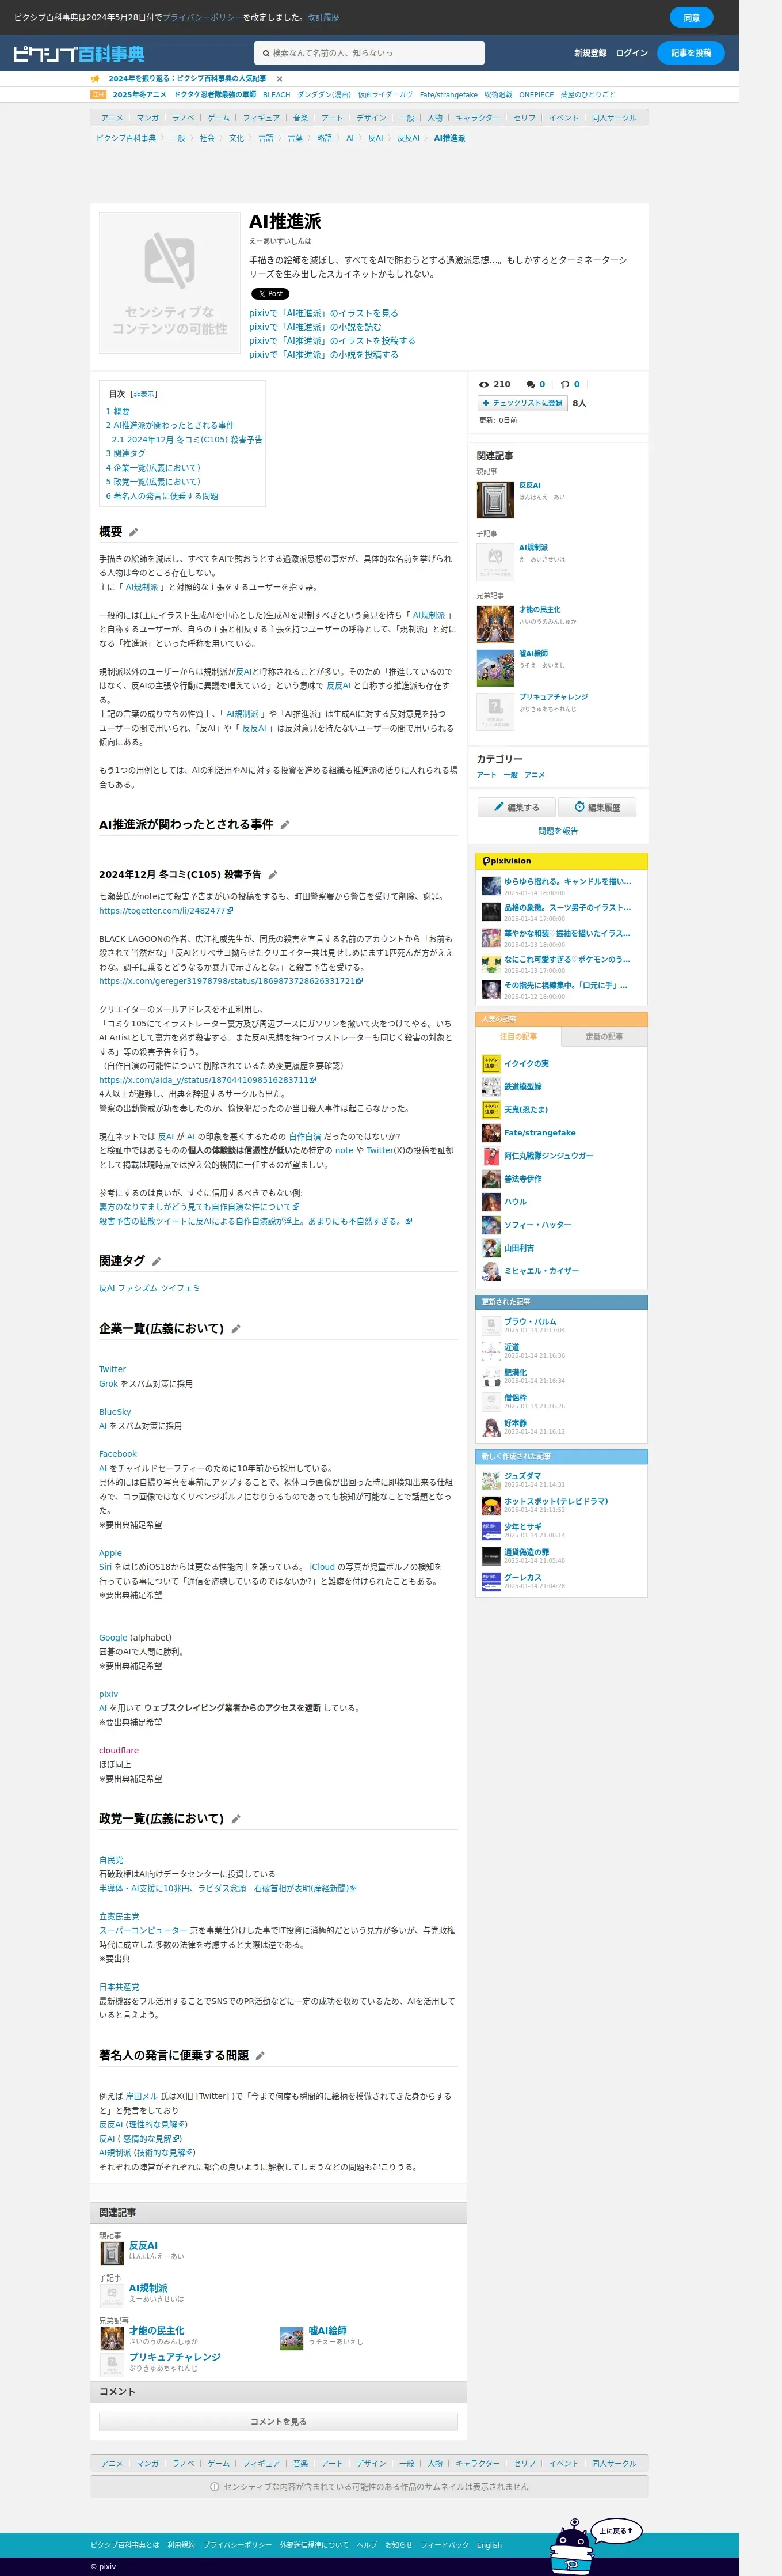Open the 同人サークル category menu item
Viewport: 782px width, 2576px height.
[613, 118]
